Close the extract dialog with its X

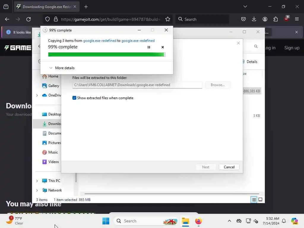(238, 43)
